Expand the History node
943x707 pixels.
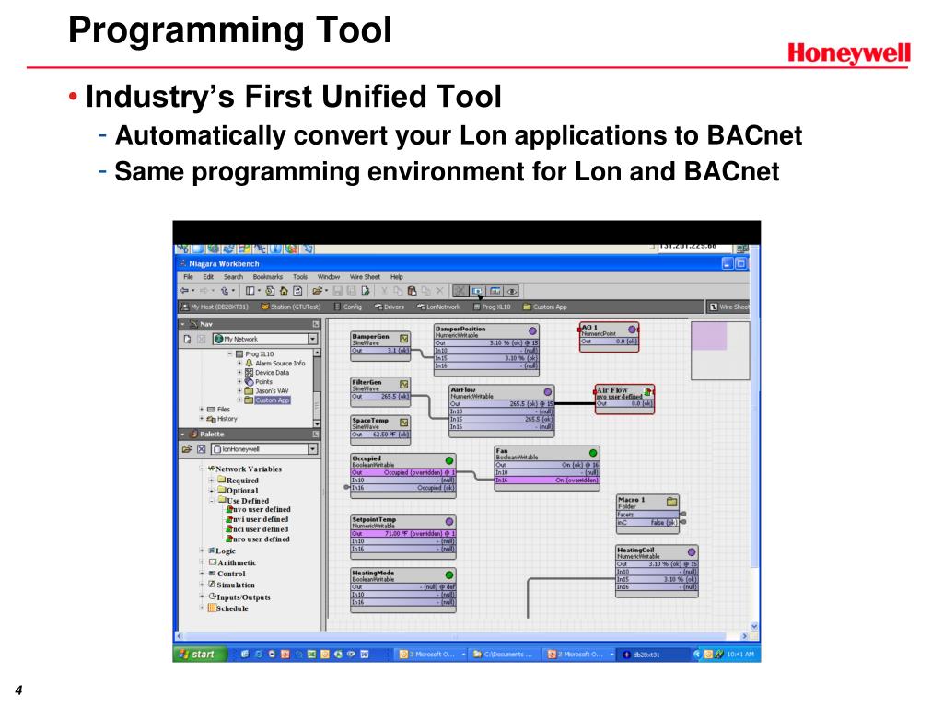202,419
